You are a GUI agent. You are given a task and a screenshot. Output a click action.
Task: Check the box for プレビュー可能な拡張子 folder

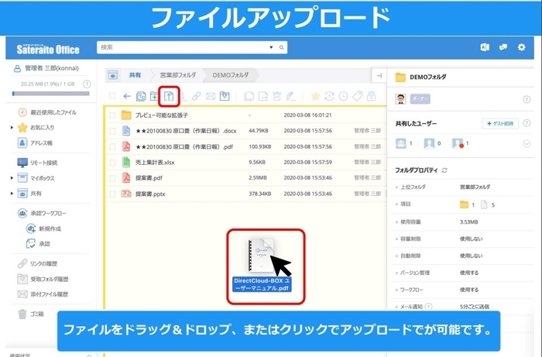[112, 115]
